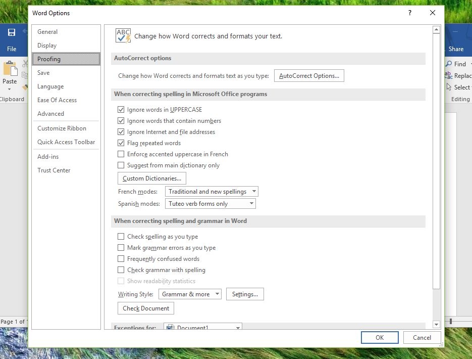Click the Check Document button
The height and width of the screenshot is (359, 472).
[146, 308]
